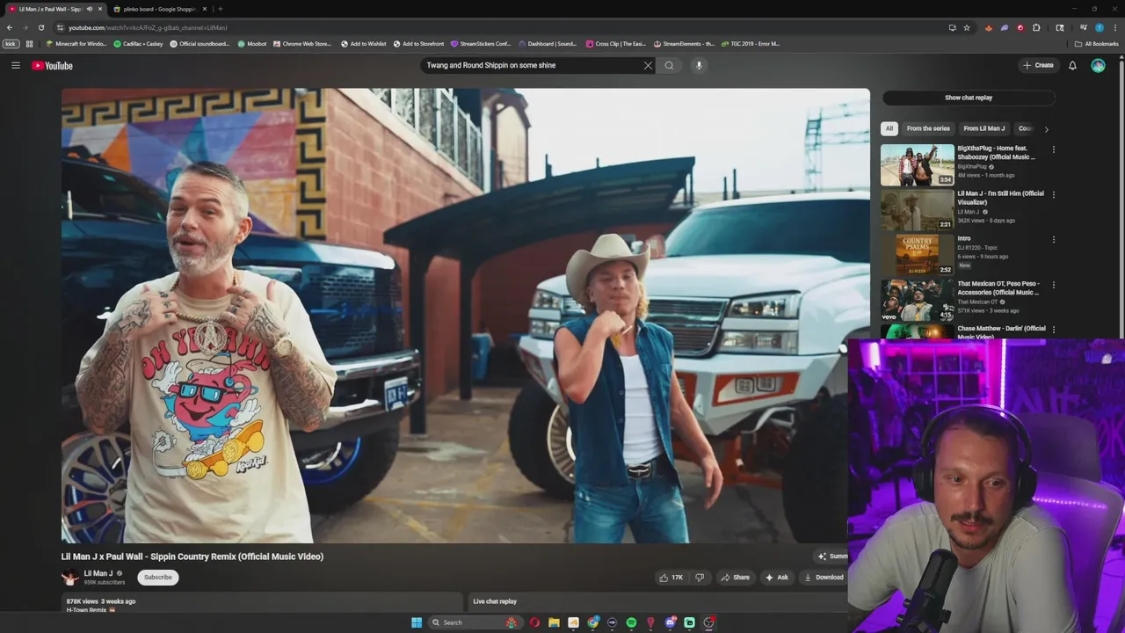Open Spotify from the taskbar

(631, 622)
